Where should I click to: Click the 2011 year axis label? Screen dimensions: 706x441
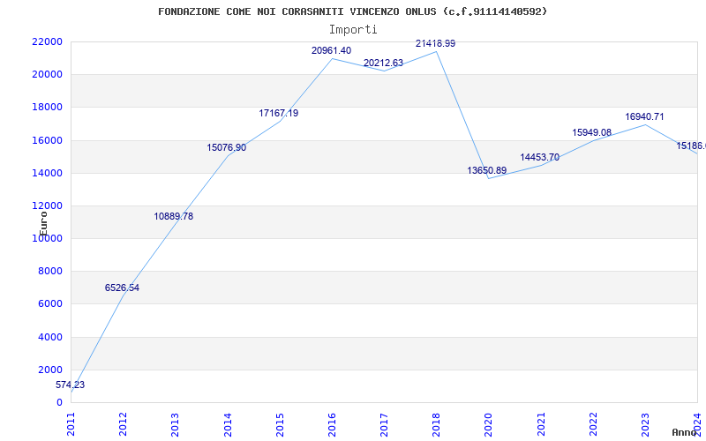tap(71, 424)
